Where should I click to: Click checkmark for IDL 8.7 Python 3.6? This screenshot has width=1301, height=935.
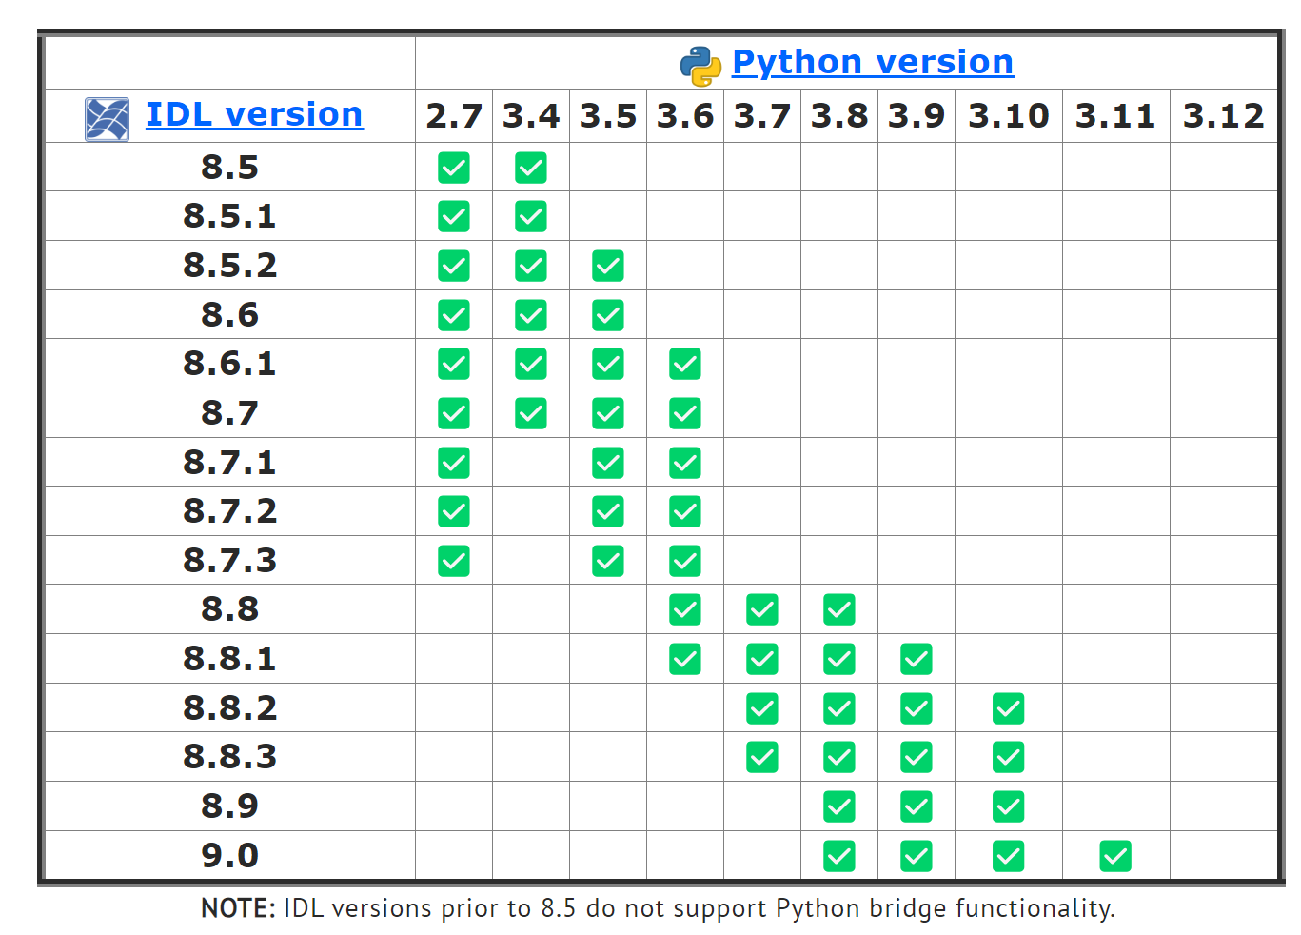coord(685,413)
